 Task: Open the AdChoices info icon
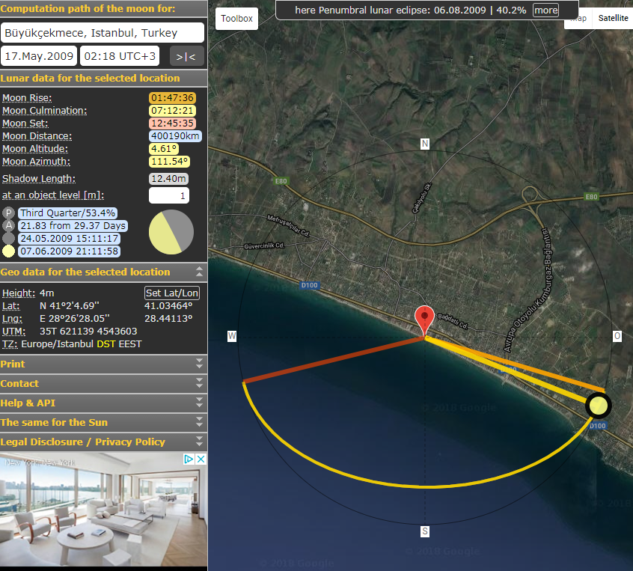point(189,459)
